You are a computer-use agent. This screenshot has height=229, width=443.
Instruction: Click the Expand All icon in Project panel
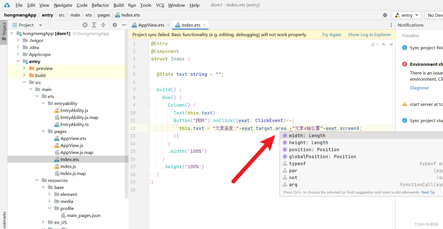pyautogui.click(x=94, y=25)
